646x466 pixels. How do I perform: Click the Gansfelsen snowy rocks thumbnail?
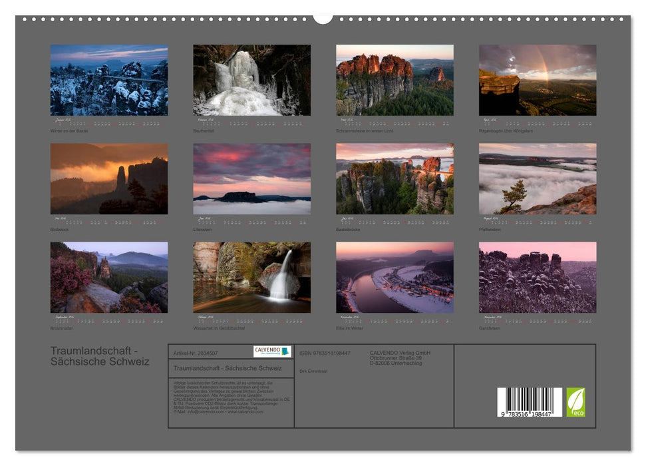[538, 277]
